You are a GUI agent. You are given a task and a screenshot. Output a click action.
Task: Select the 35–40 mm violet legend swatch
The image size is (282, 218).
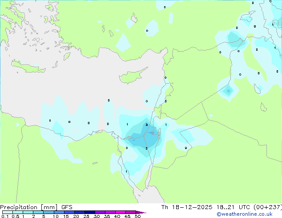110,212
